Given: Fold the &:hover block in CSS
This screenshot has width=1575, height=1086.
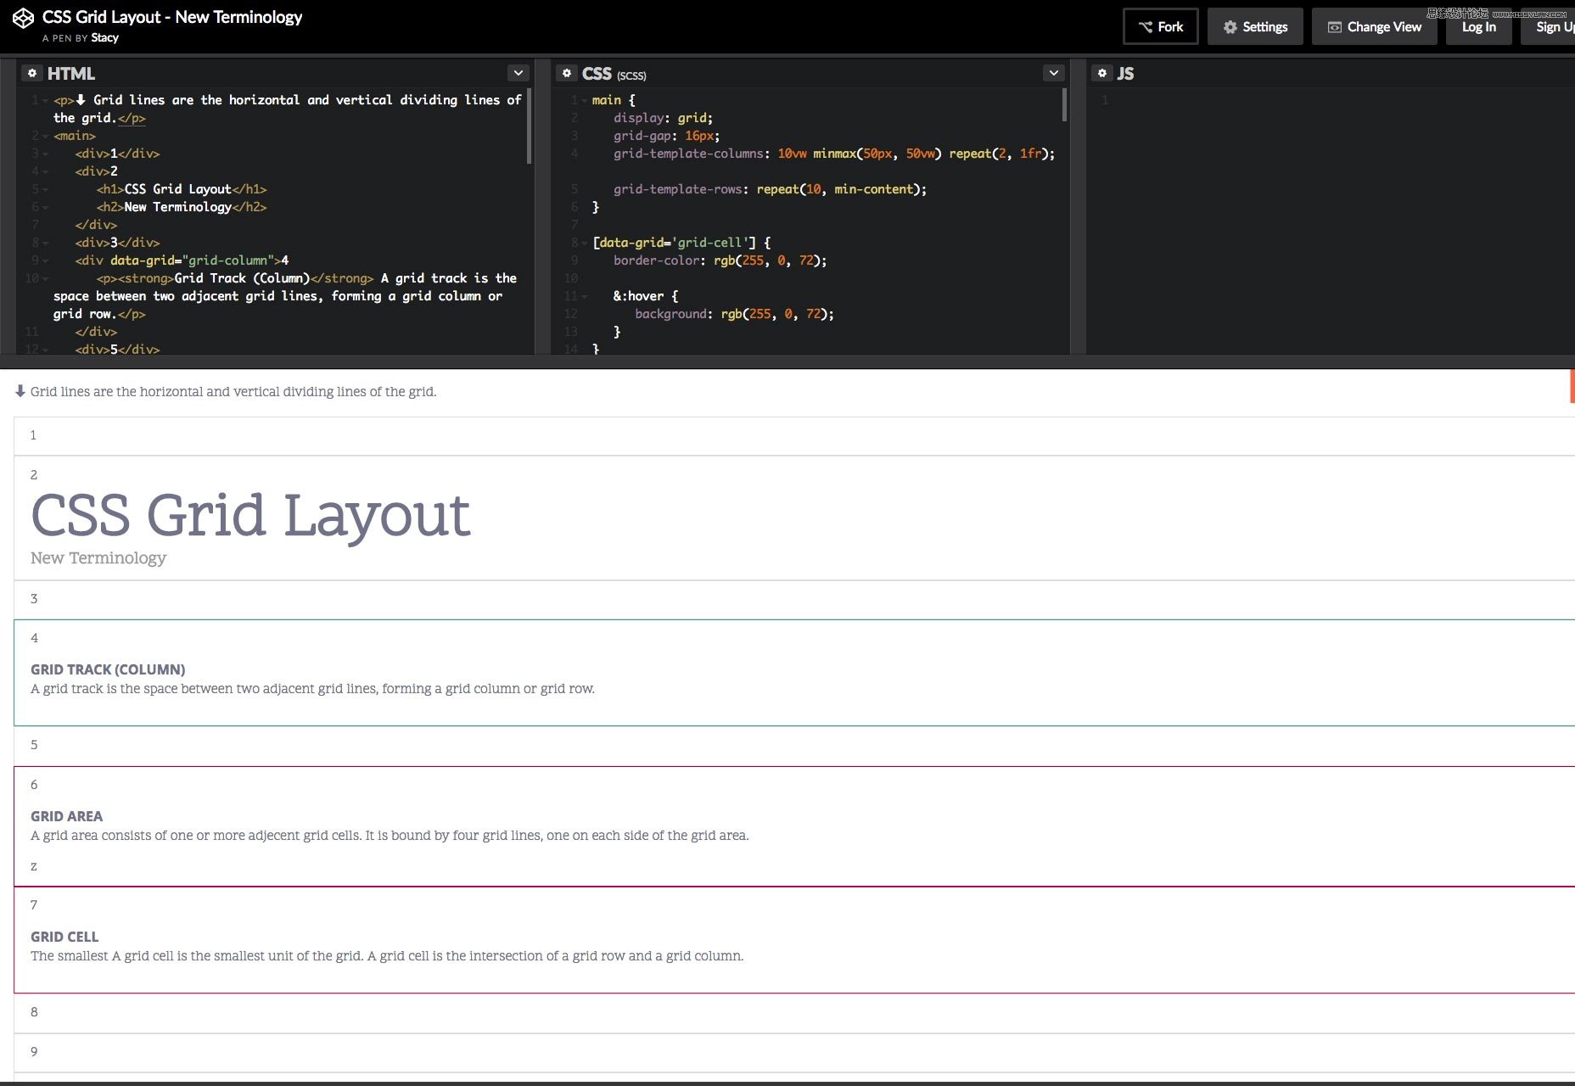Looking at the screenshot, I should click(x=584, y=297).
